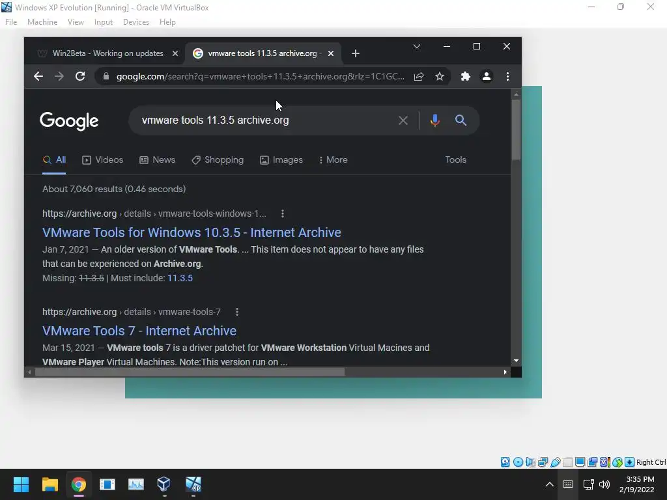Open the Chrome profile avatar
667x500 pixels.
pyautogui.click(x=486, y=76)
